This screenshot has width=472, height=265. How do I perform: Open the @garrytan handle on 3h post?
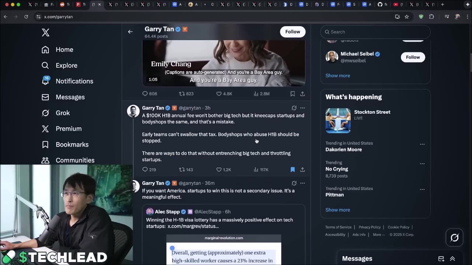[x=190, y=108]
